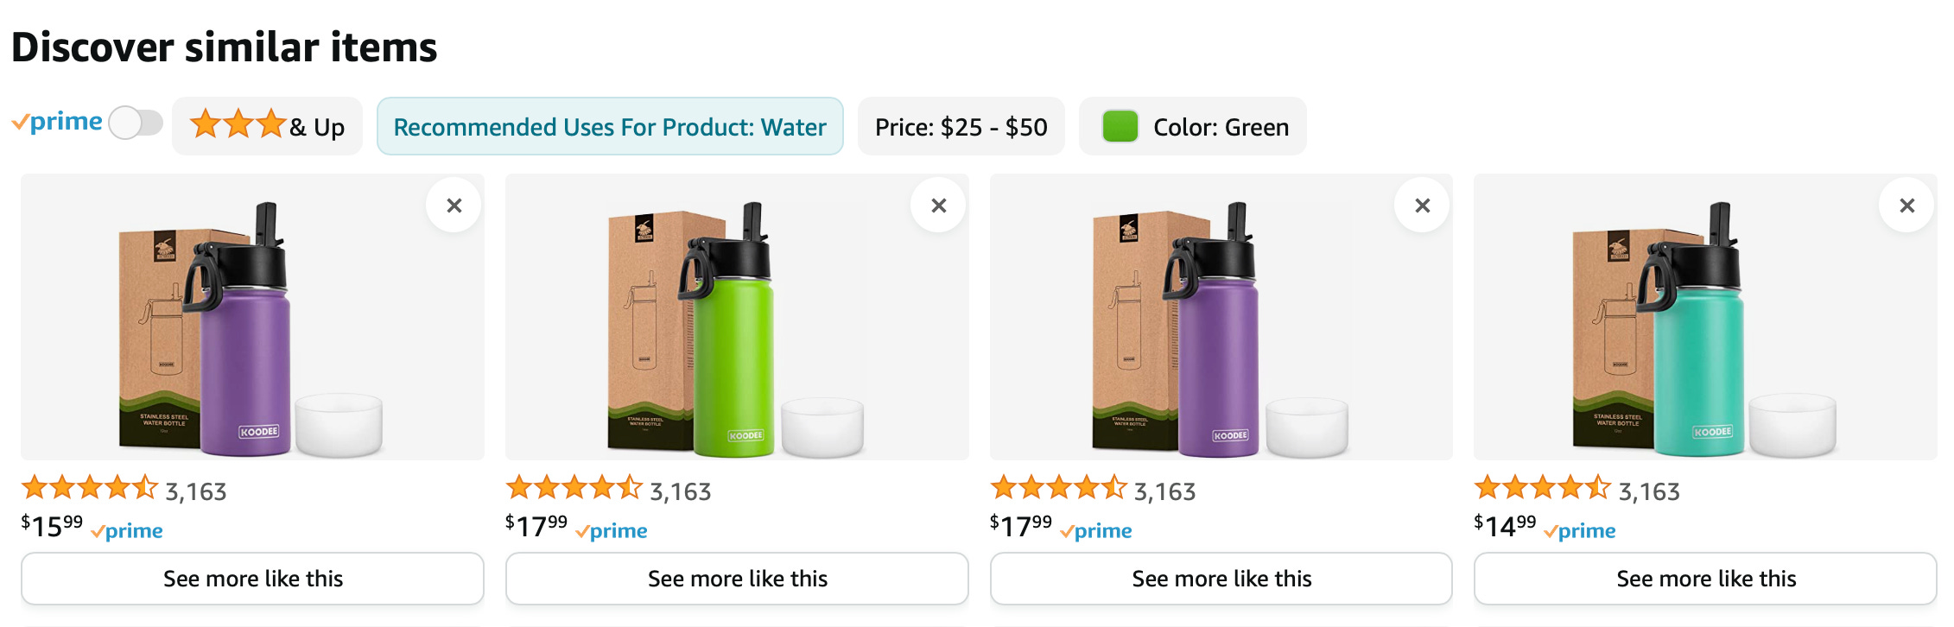1954x627 pixels.
Task: Select Recommended Uses For Product: Water filter
Action: point(610,126)
